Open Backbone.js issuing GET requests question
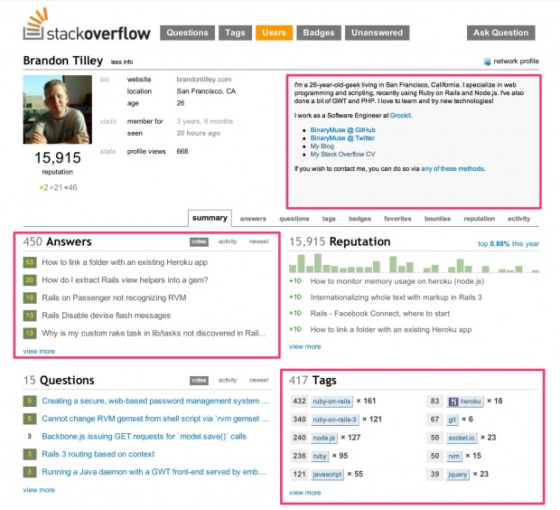Screen dimensions: 560x510 pos(144,437)
